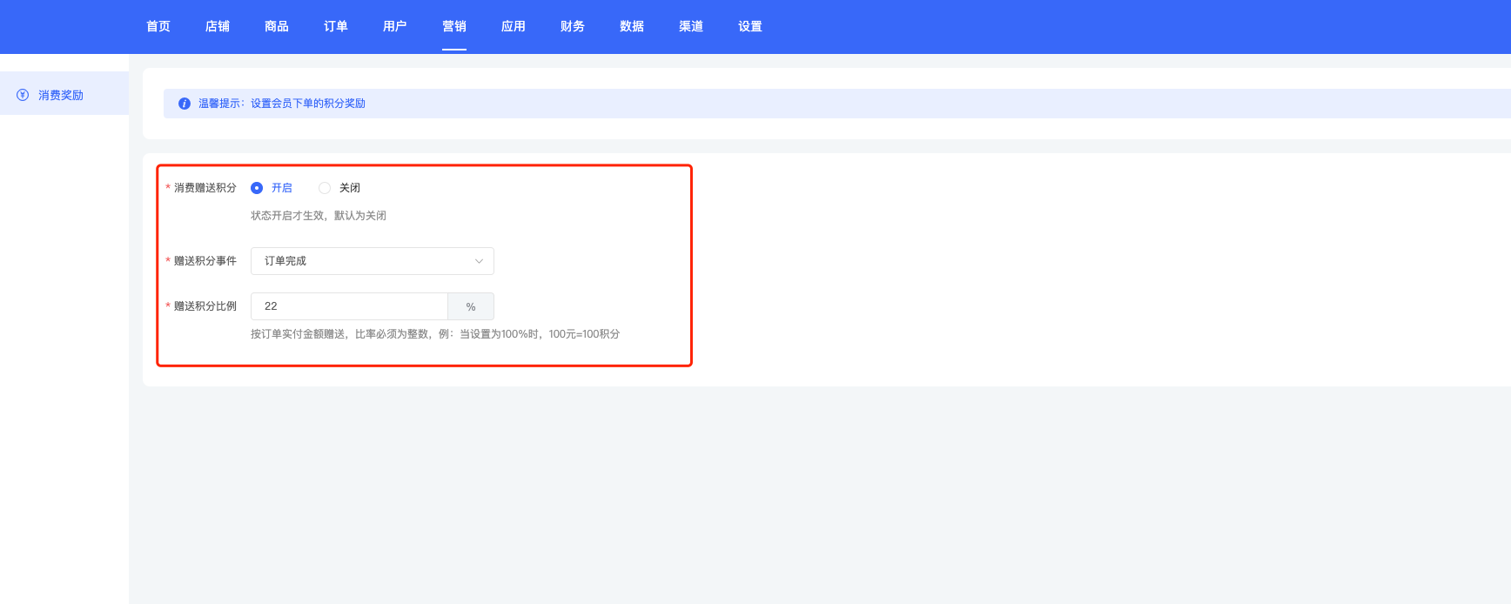The width and height of the screenshot is (1511, 604).
Task: Go to the 财务 section
Action: 573,26
